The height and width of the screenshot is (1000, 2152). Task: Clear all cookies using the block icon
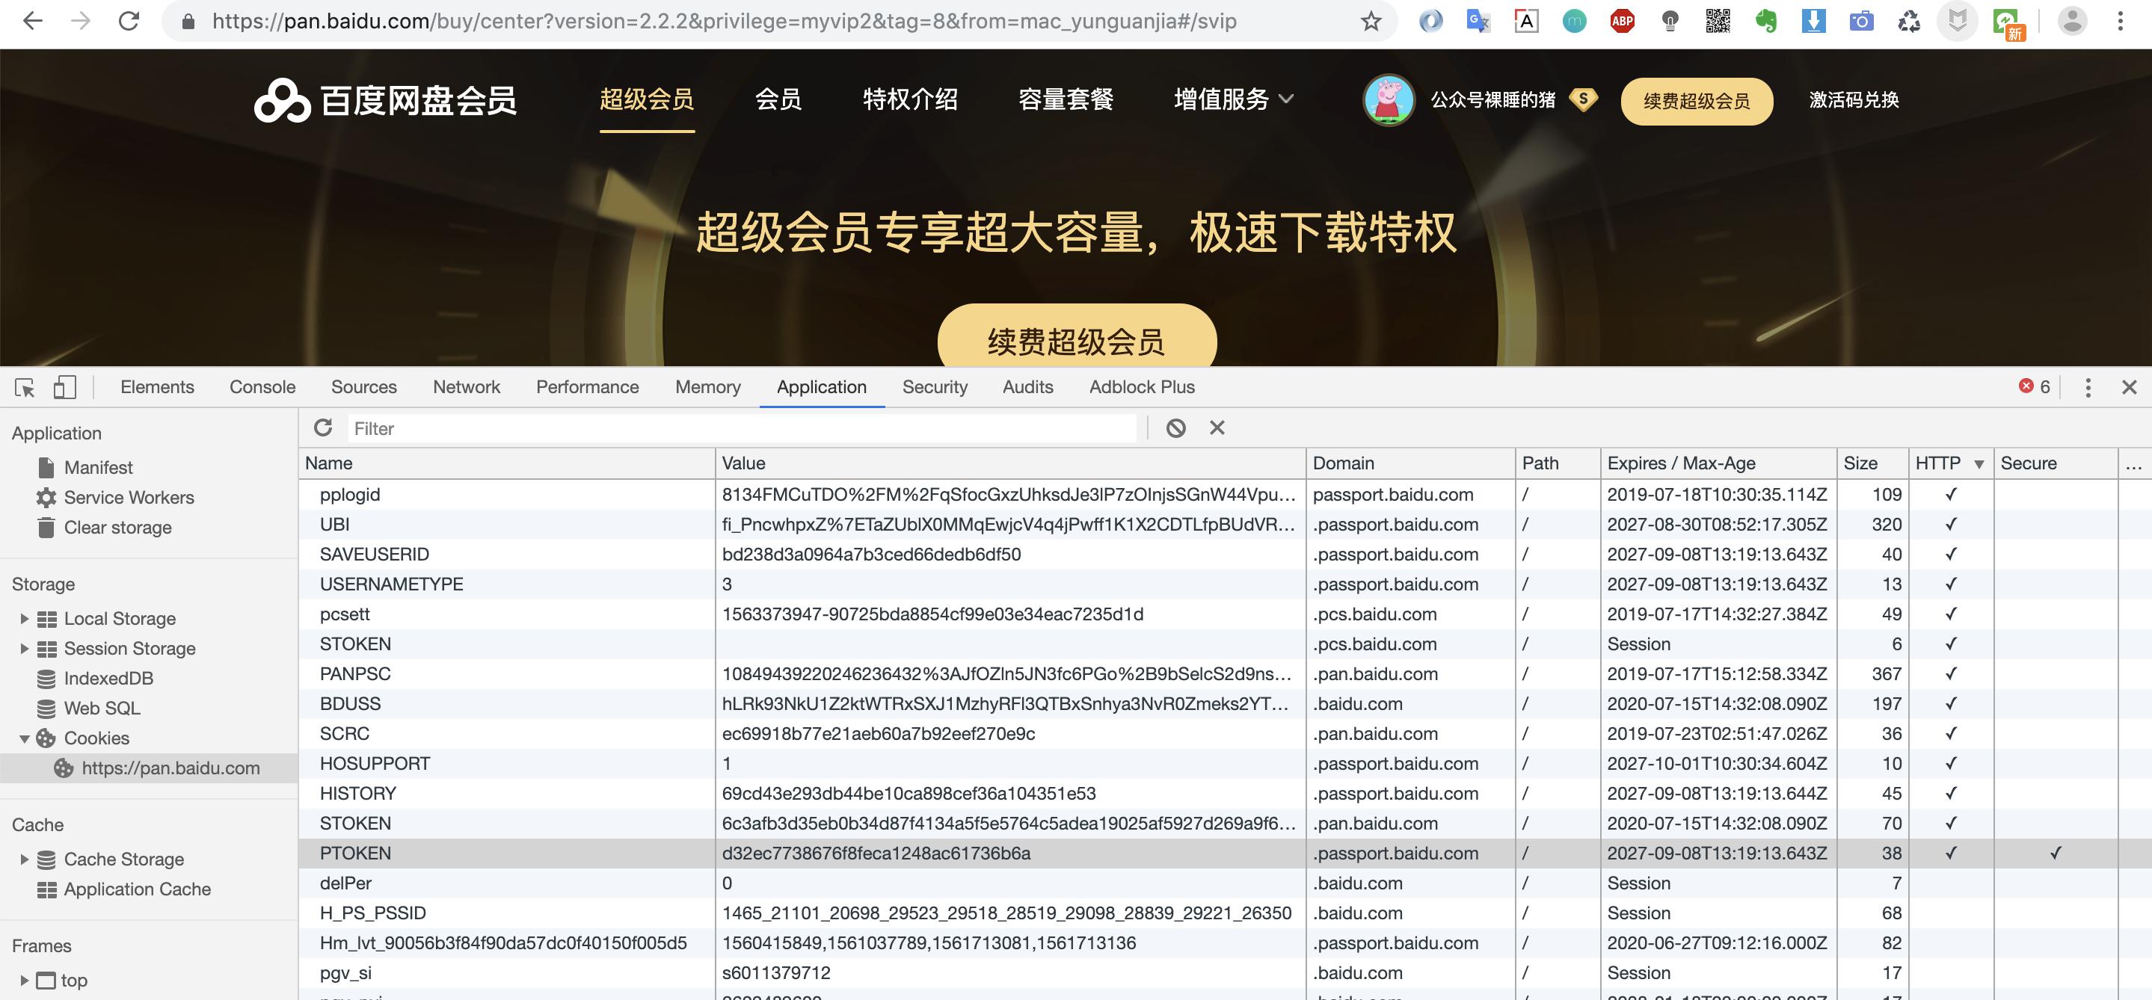1176,428
